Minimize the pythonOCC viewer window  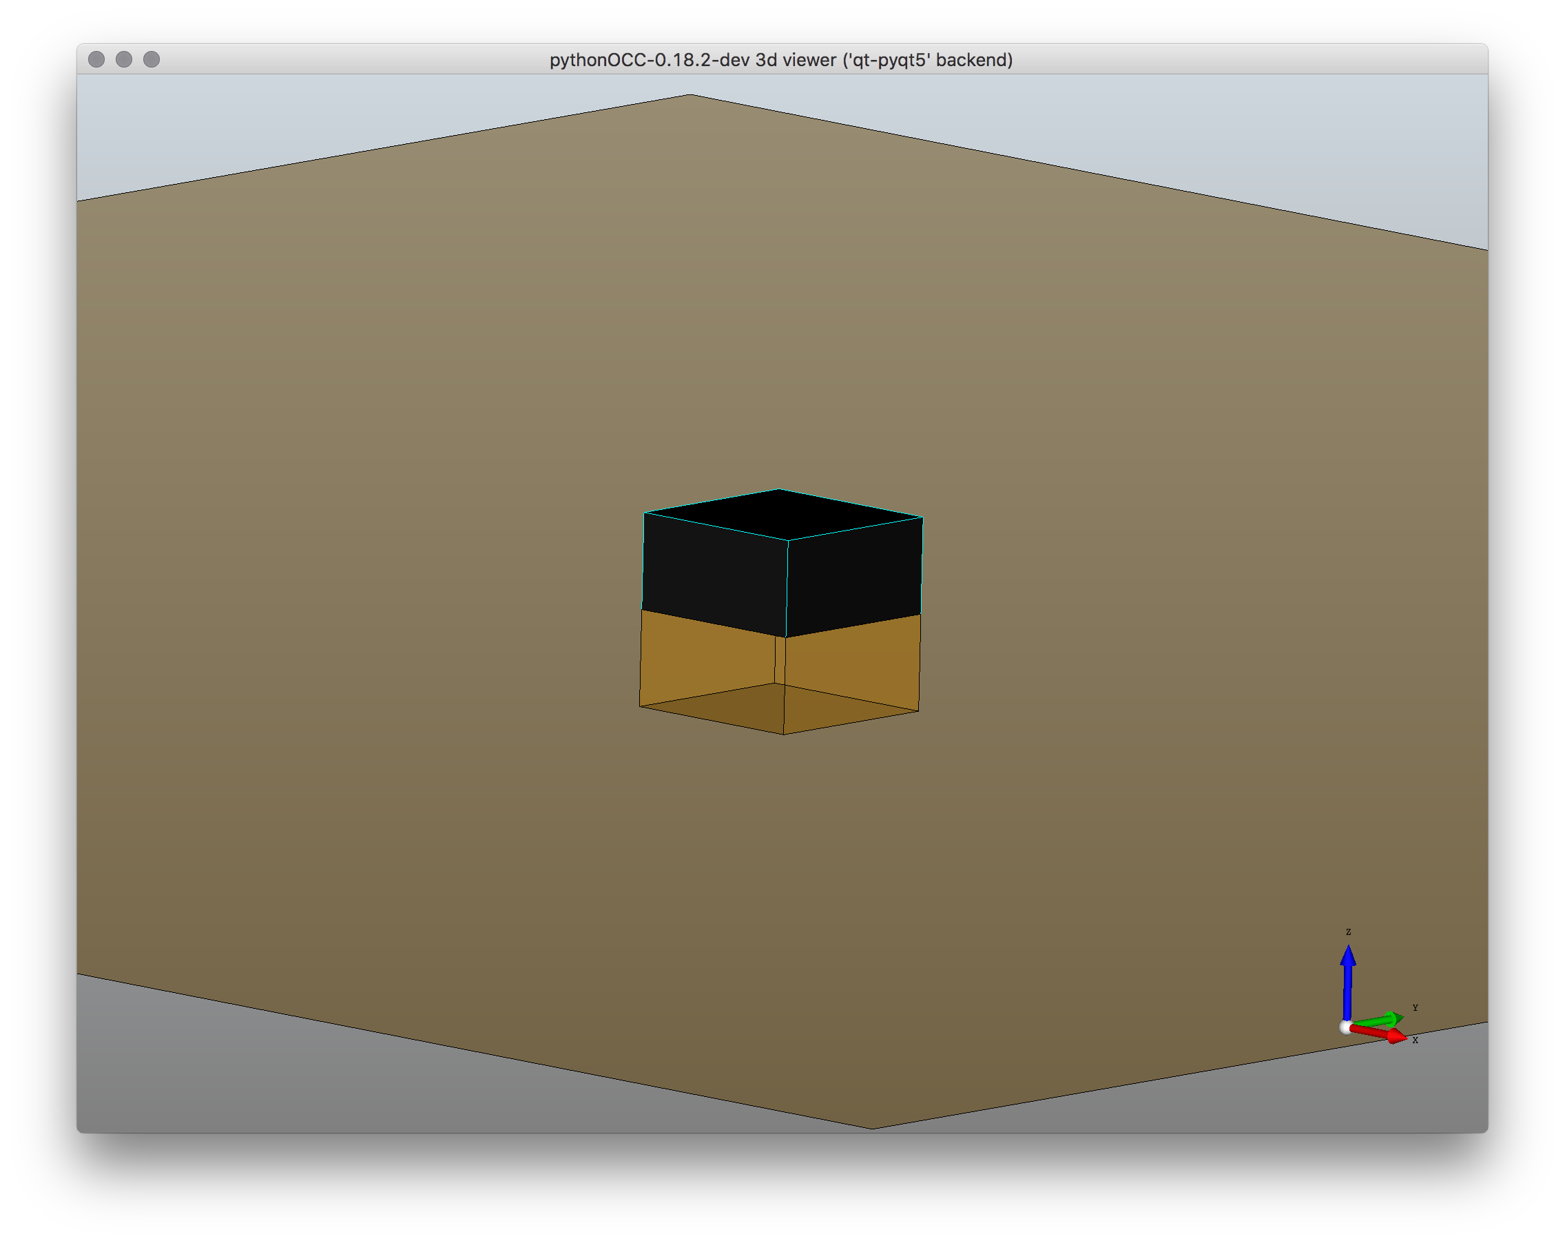click(x=123, y=59)
